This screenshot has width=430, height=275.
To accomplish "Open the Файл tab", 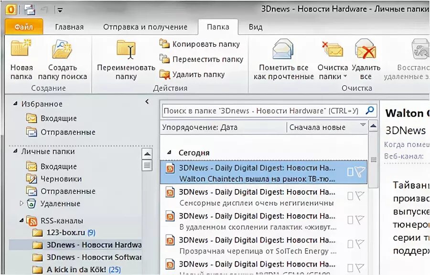I will pos(24,27).
